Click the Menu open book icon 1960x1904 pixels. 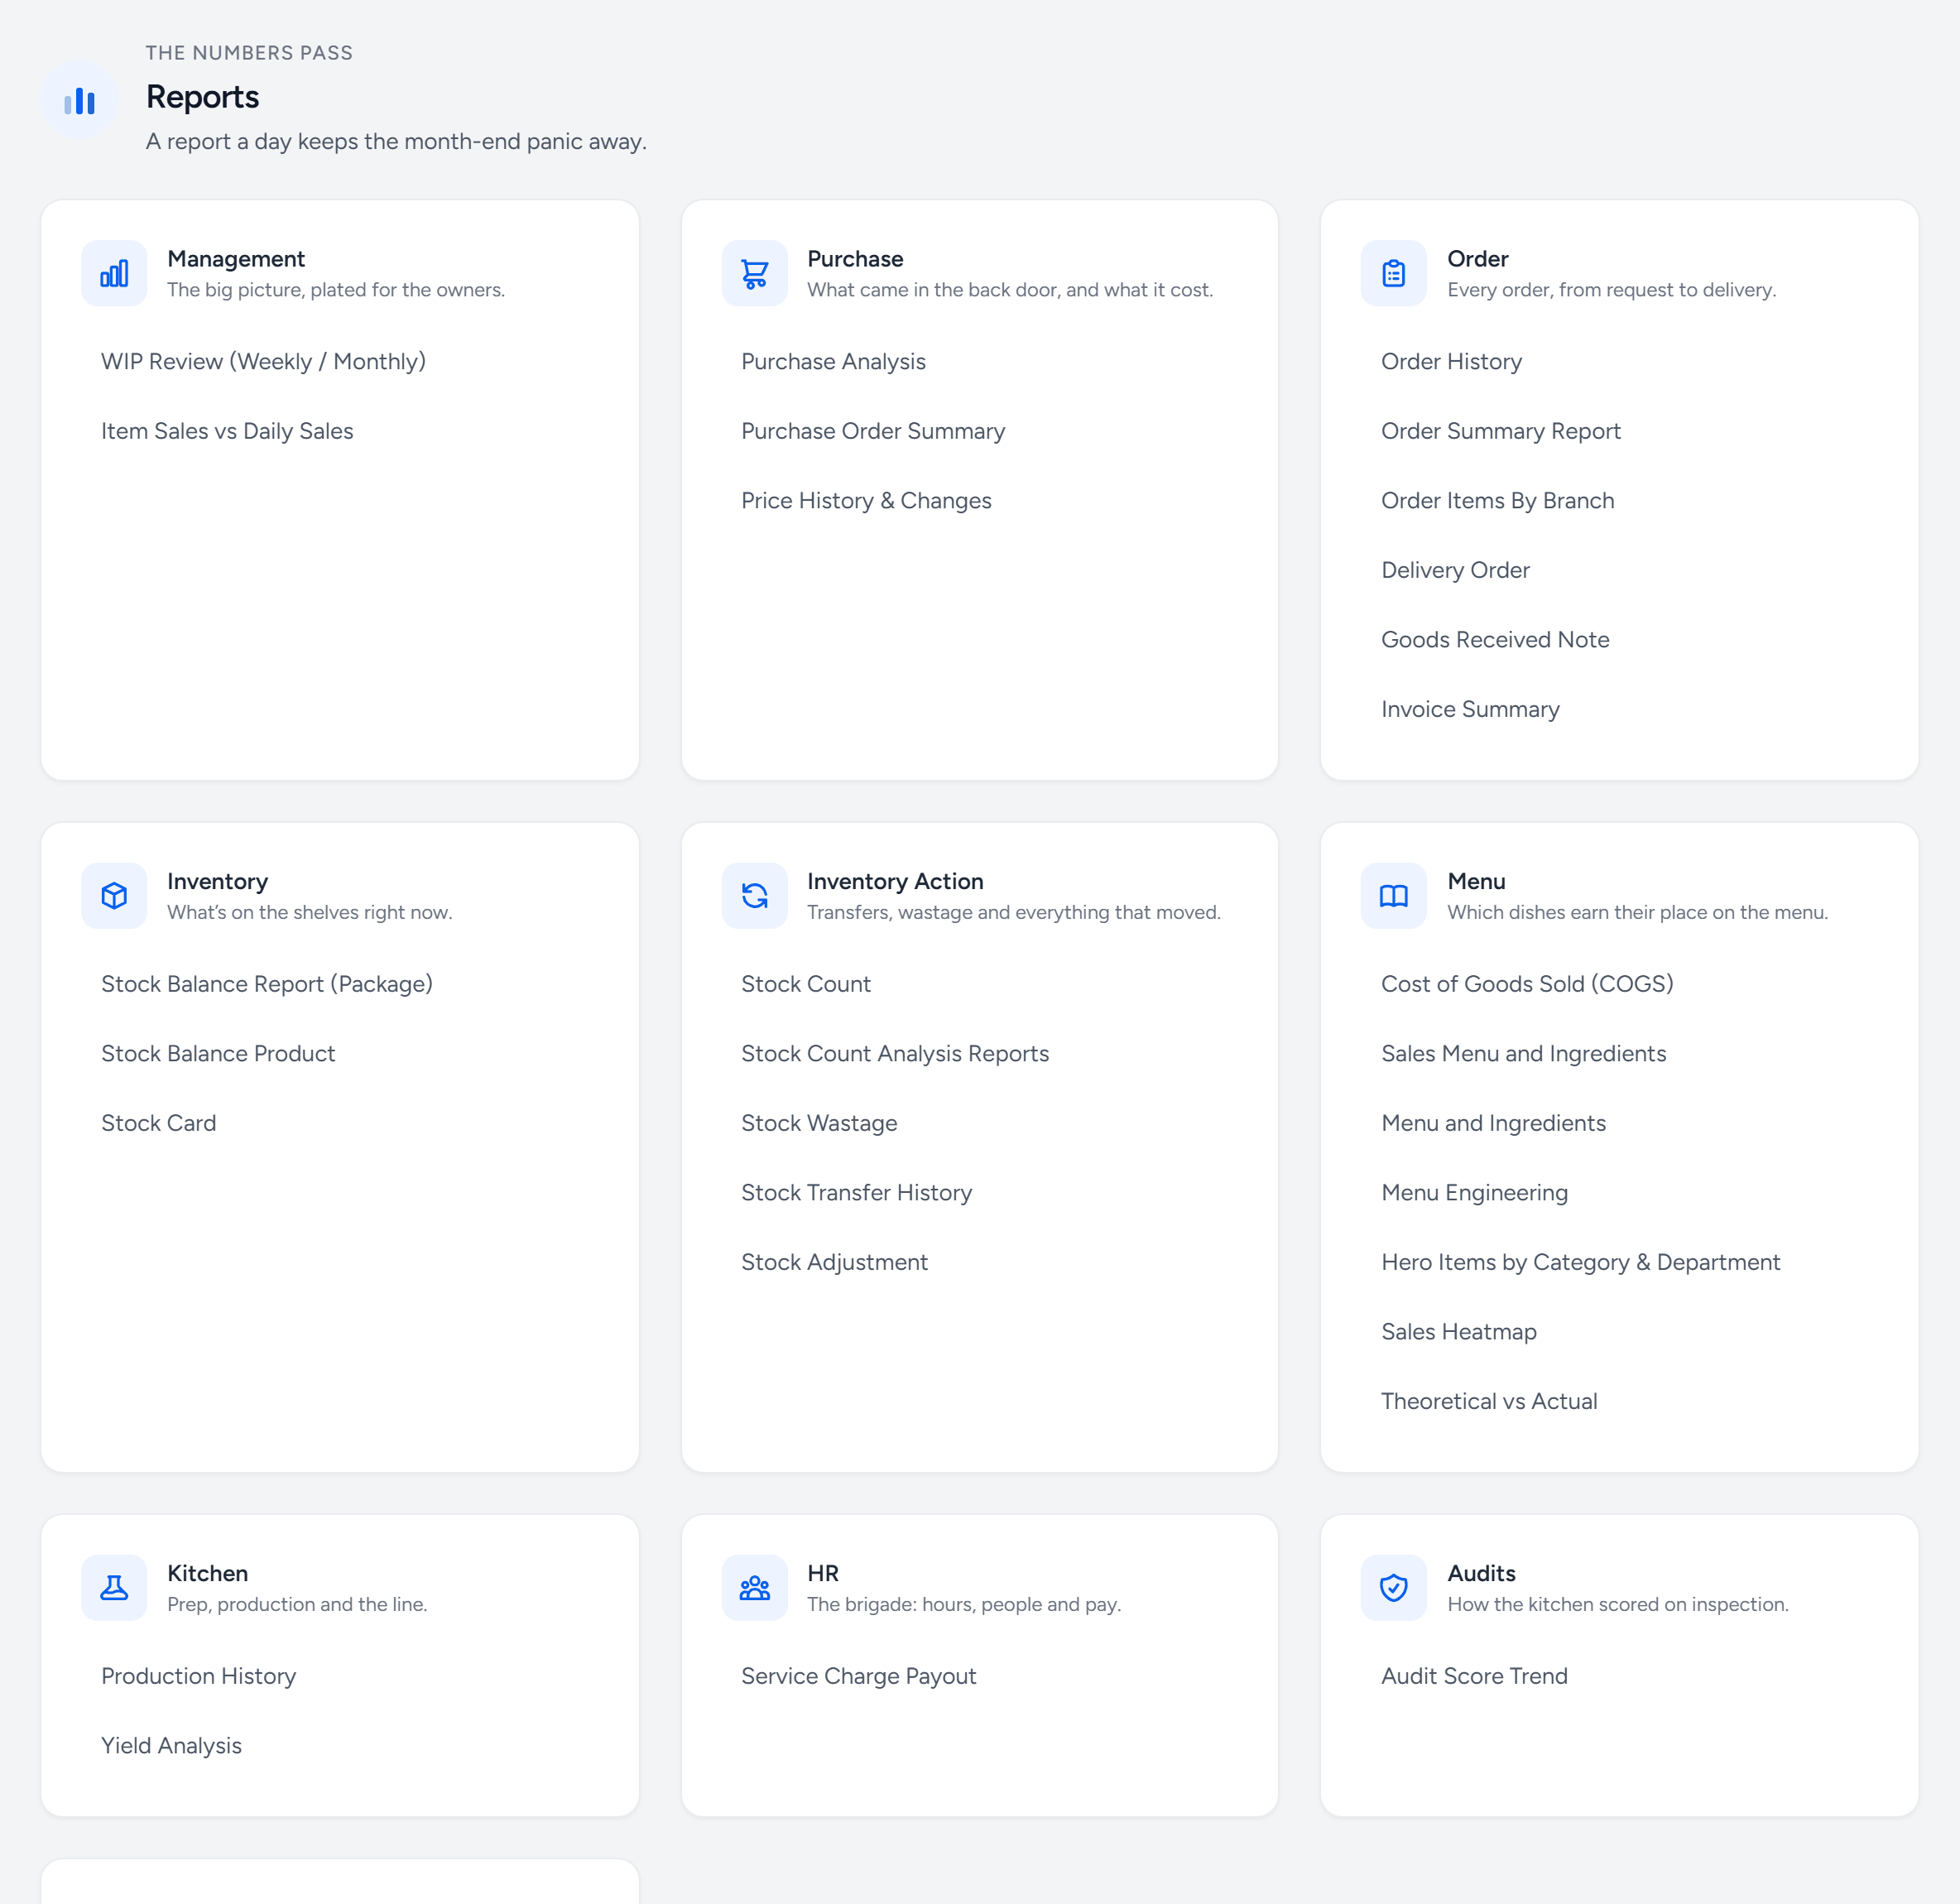[x=1393, y=895]
